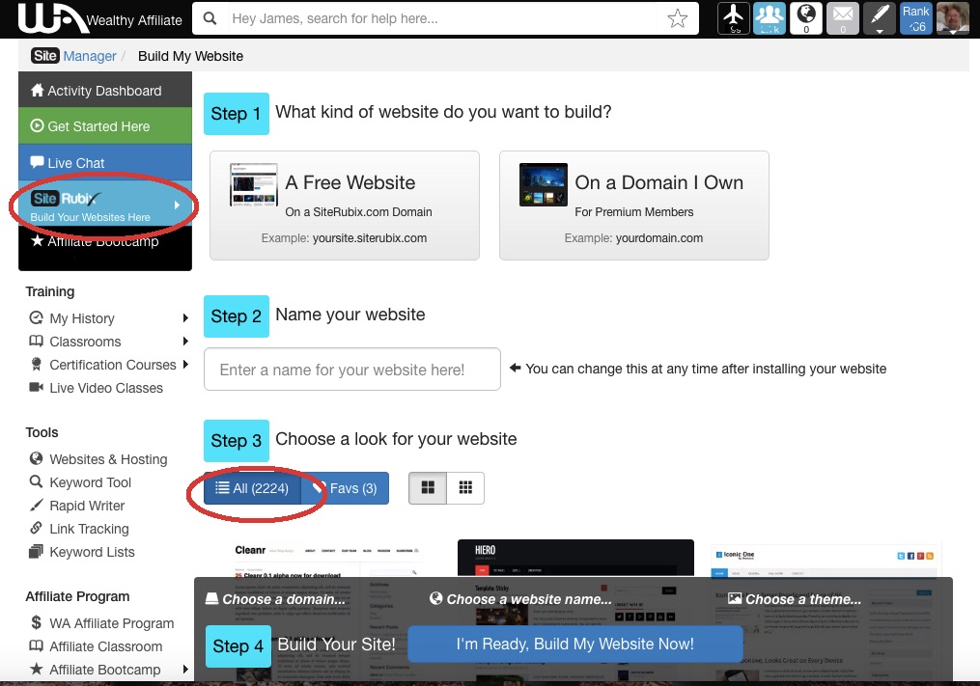The height and width of the screenshot is (686, 980).
Task: Switch to small grid theme view
Action: 465,488
